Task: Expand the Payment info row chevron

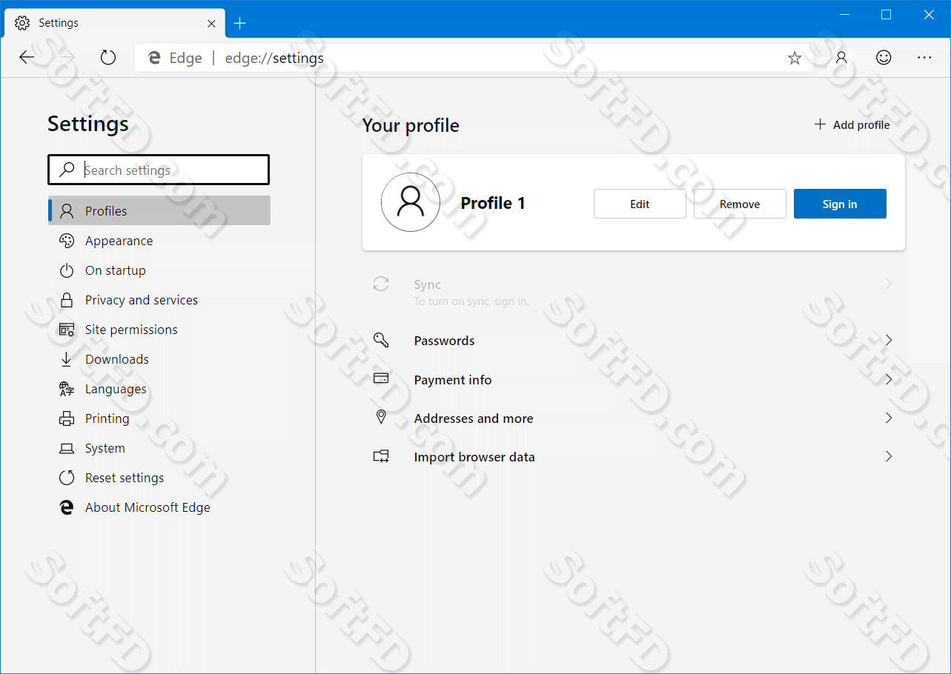Action: click(x=889, y=379)
